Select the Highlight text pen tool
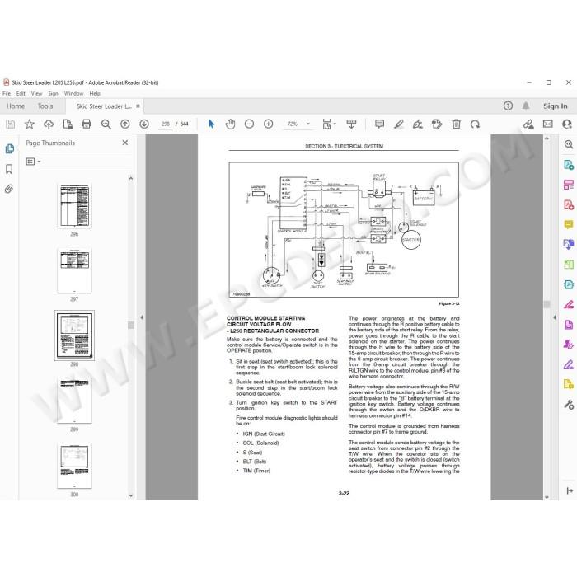Screen dimensions: 577x577 399,124
